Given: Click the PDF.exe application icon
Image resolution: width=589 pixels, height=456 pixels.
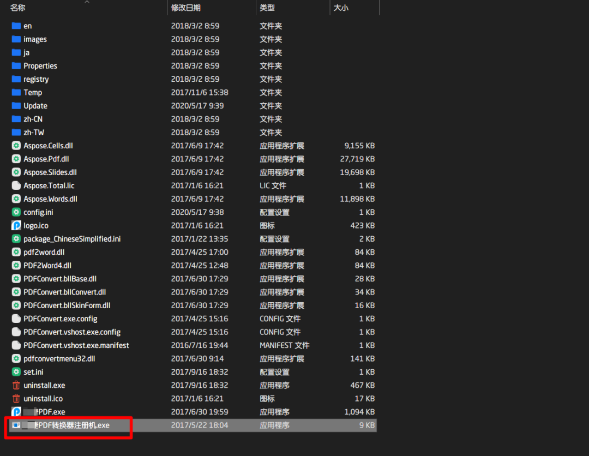Looking at the screenshot, I should pyautogui.click(x=16, y=412).
